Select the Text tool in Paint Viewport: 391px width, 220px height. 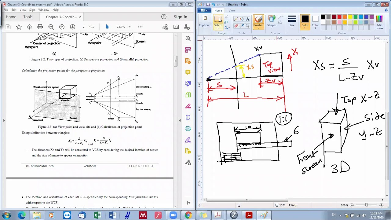click(x=247, y=19)
